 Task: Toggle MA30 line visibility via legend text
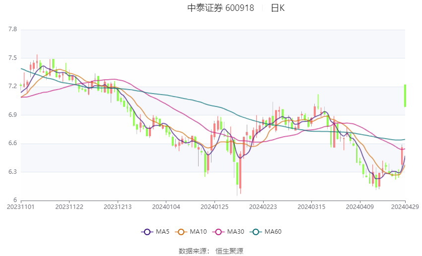235,232
